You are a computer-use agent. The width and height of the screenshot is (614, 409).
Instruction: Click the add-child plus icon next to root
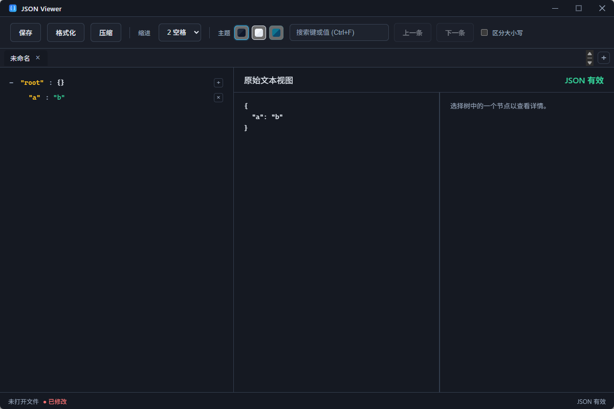click(218, 82)
